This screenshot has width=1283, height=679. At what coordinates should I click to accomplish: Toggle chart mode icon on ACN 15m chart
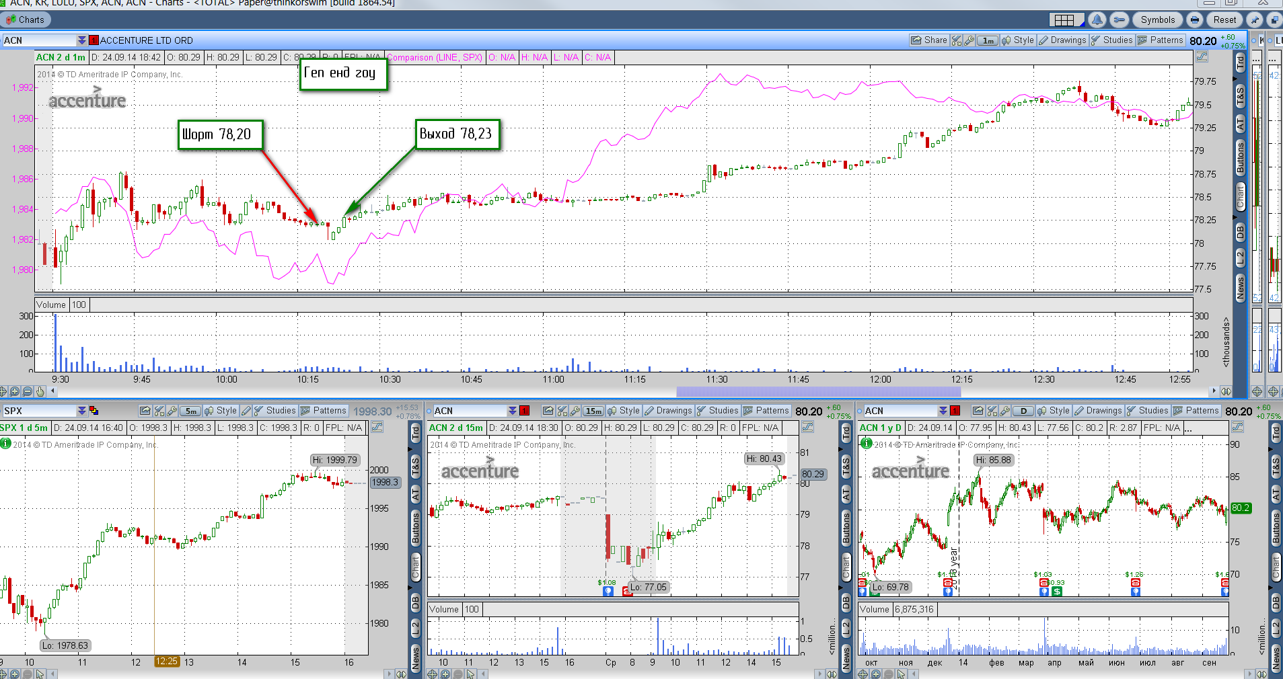click(807, 428)
